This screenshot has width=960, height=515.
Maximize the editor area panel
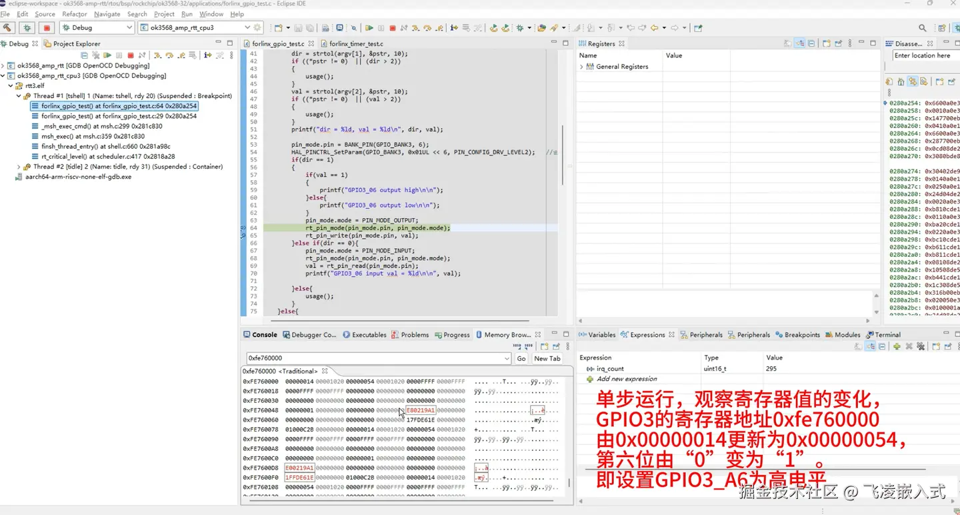tap(565, 43)
